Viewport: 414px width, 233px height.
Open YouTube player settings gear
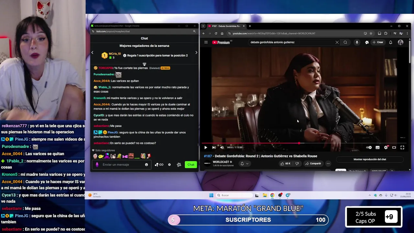pos(386,148)
